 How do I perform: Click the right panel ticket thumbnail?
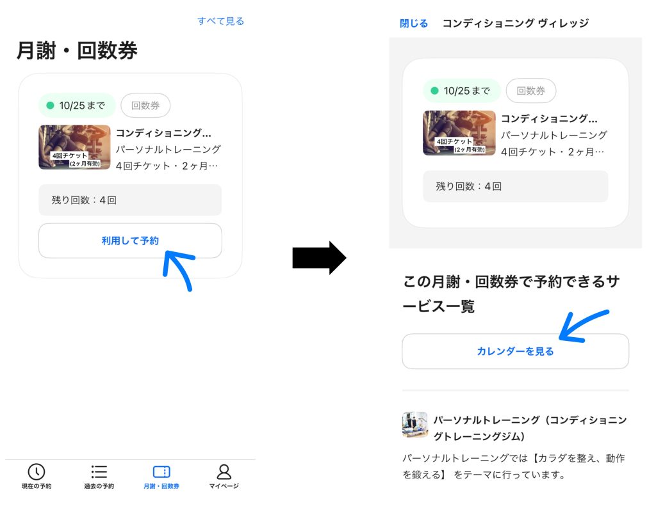pos(459,133)
